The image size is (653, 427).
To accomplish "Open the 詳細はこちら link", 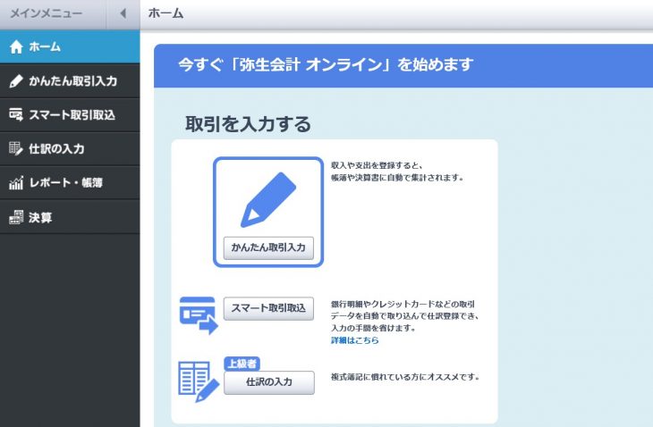I will tap(354, 340).
